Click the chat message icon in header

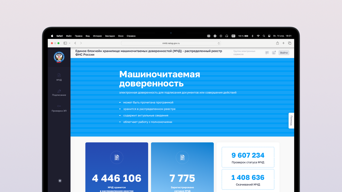[267, 53]
